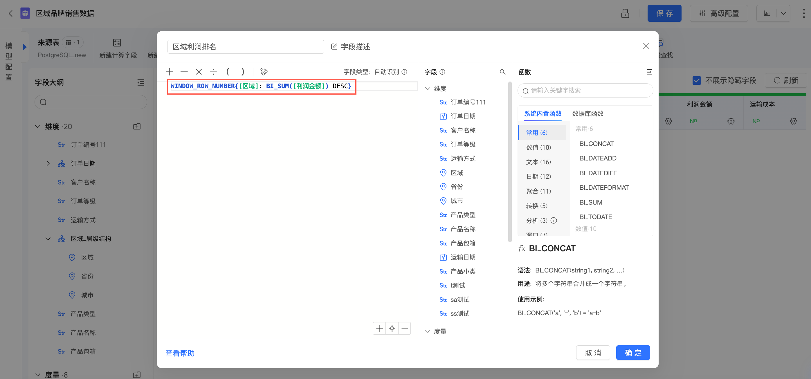The height and width of the screenshot is (379, 811).
Task: Collapse the 区域_层级结构 node
Action: point(48,239)
